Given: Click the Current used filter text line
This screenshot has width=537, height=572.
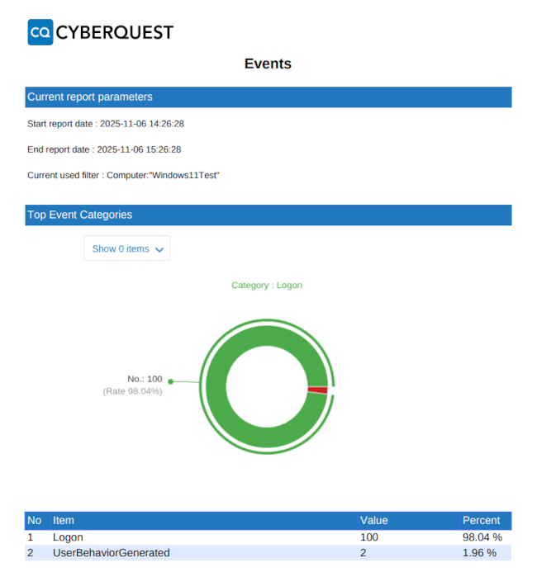Looking at the screenshot, I should click(x=123, y=175).
